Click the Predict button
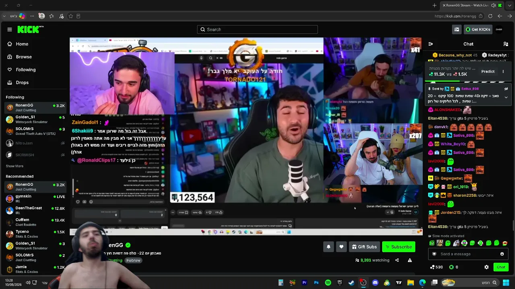The height and width of the screenshot is (289, 515). click(x=488, y=71)
